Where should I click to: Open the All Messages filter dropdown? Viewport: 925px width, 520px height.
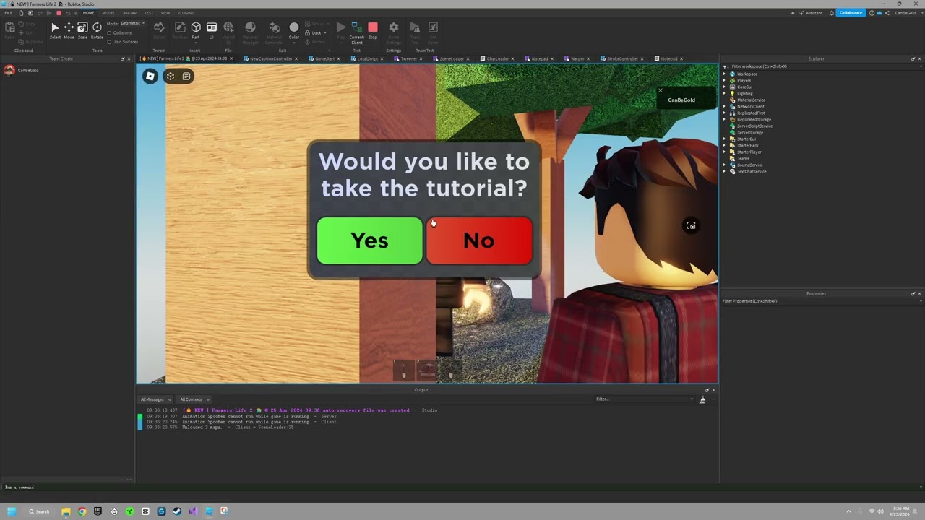[x=155, y=399]
